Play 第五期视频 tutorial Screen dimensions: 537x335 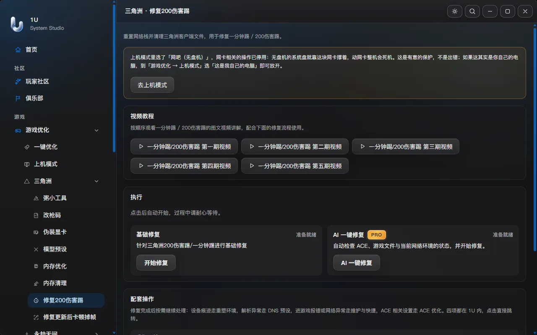coord(295,166)
